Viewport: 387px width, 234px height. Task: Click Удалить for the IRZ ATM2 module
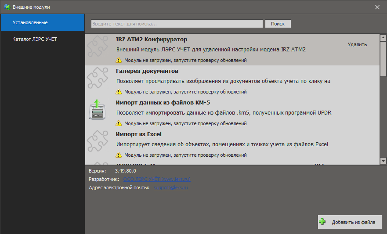coord(357,44)
